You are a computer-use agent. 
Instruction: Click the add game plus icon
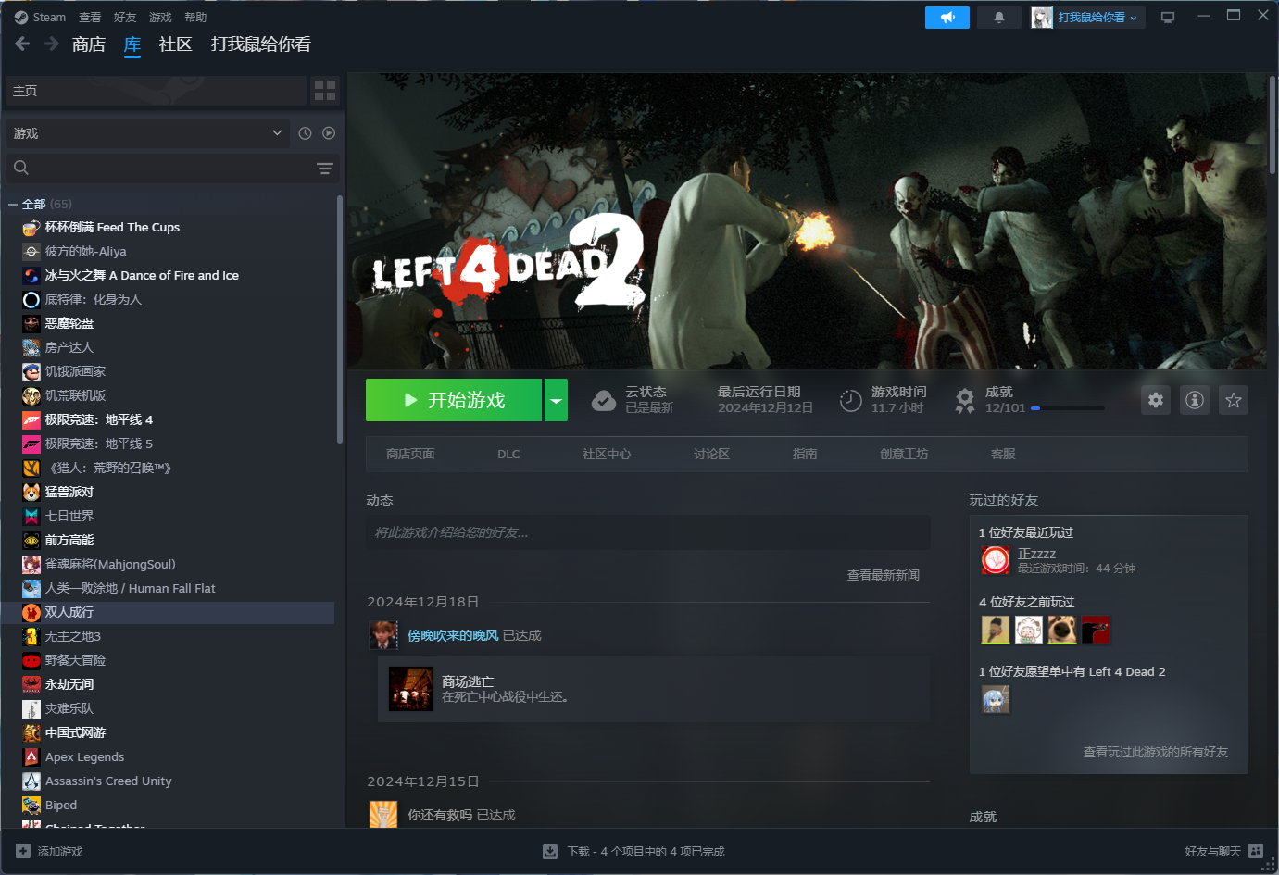coord(23,851)
